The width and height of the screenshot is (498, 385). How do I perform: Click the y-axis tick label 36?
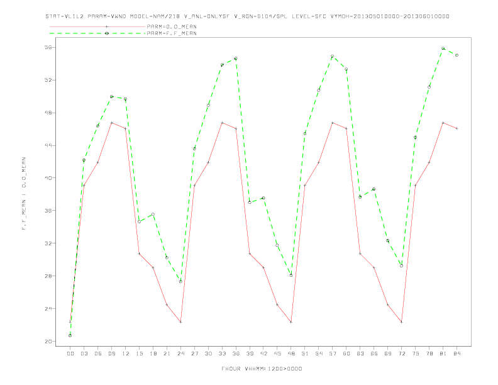coord(50,211)
